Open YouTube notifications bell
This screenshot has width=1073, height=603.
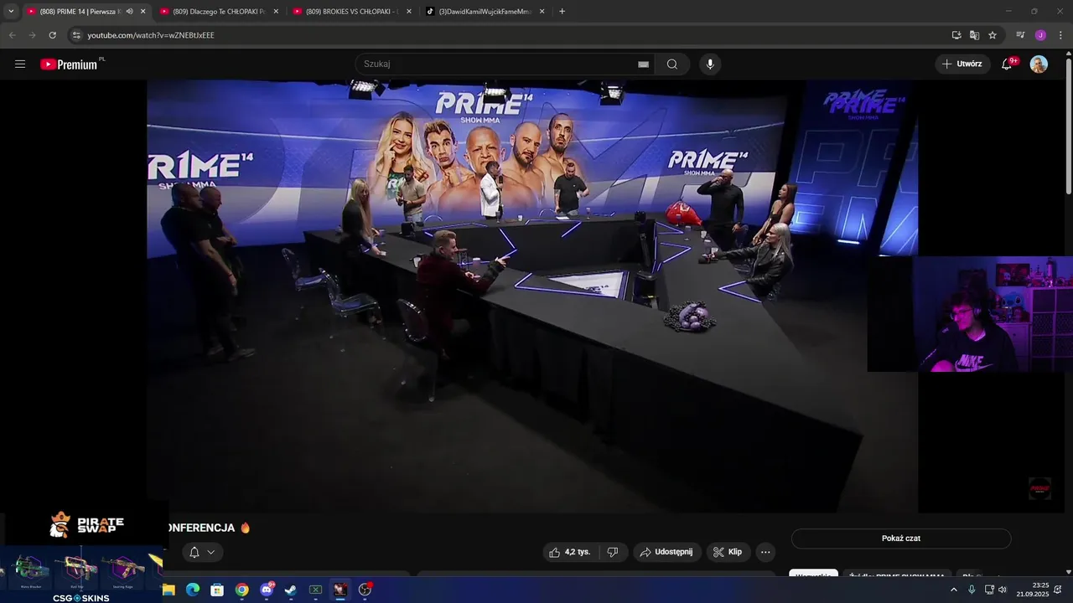(x=1008, y=64)
